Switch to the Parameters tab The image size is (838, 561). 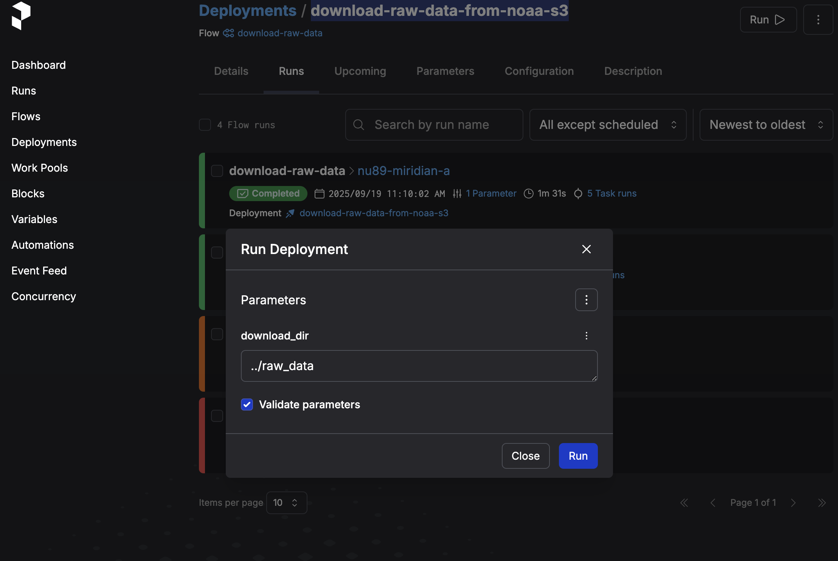pos(445,71)
